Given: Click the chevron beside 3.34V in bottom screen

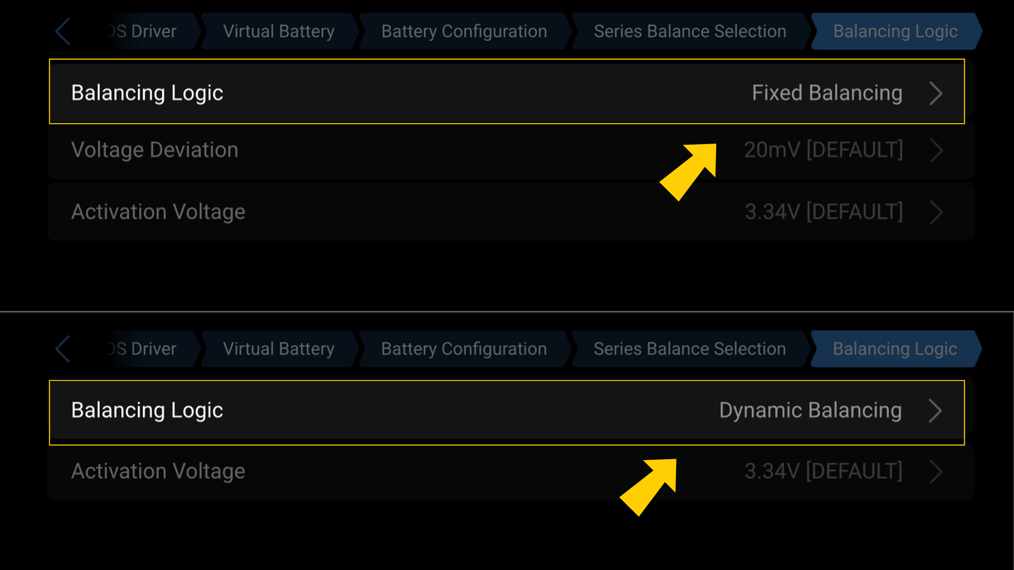Looking at the screenshot, I should tap(936, 471).
